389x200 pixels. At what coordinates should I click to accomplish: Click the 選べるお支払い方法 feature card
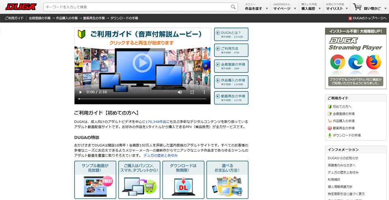pyautogui.click(x=227, y=180)
